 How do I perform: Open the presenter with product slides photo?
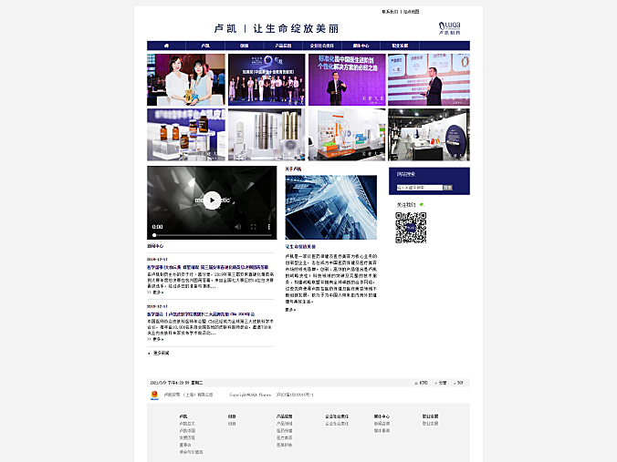click(429, 80)
